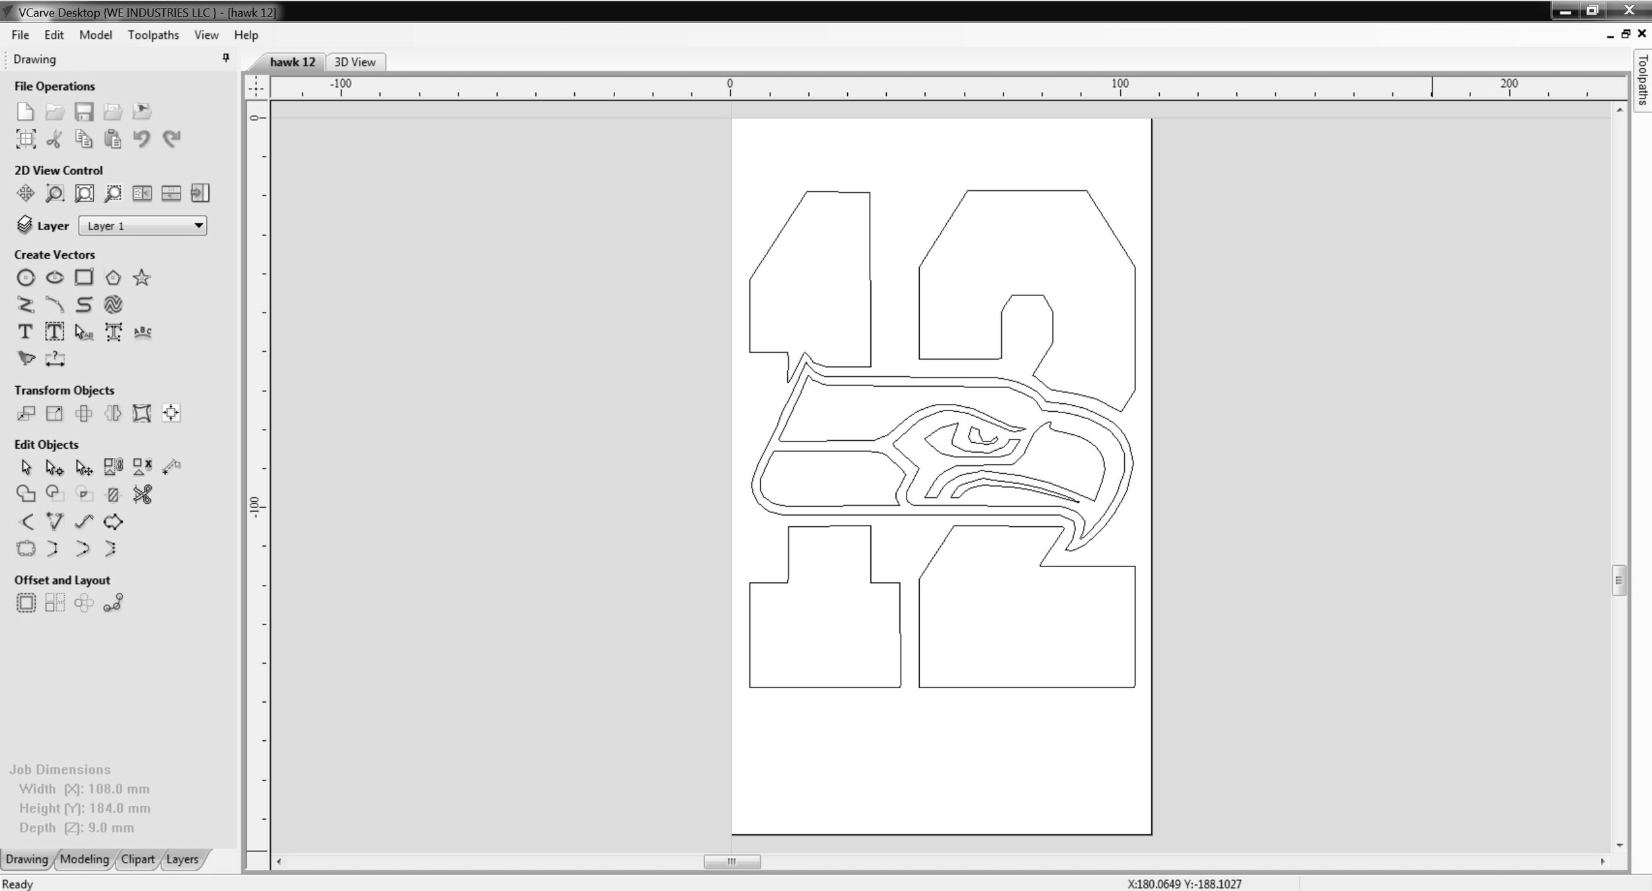Viewport: 1652px width, 891px height.
Task: Open the Distort Objects tool
Action: point(142,413)
